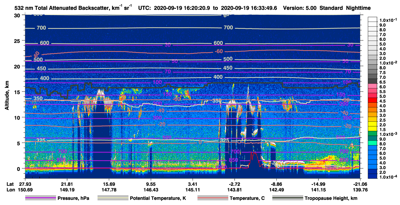The width and height of the screenshot is (400, 205).
Task: Click the 325 potential temperature label on left
Action: 41,140
